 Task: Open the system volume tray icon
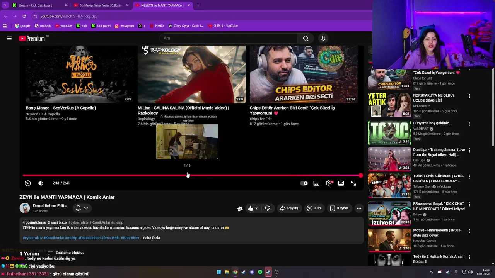point(471,272)
